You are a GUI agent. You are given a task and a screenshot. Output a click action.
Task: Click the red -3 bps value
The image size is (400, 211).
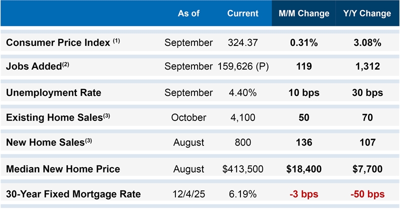tap(304, 194)
